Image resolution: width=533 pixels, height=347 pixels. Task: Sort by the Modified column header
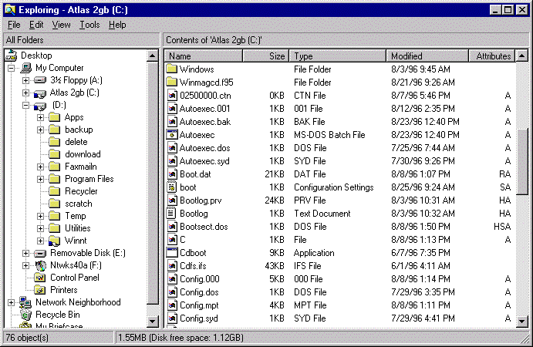click(x=427, y=56)
